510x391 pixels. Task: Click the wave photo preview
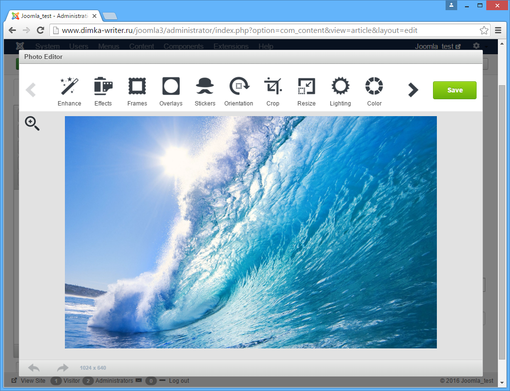pos(251,232)
